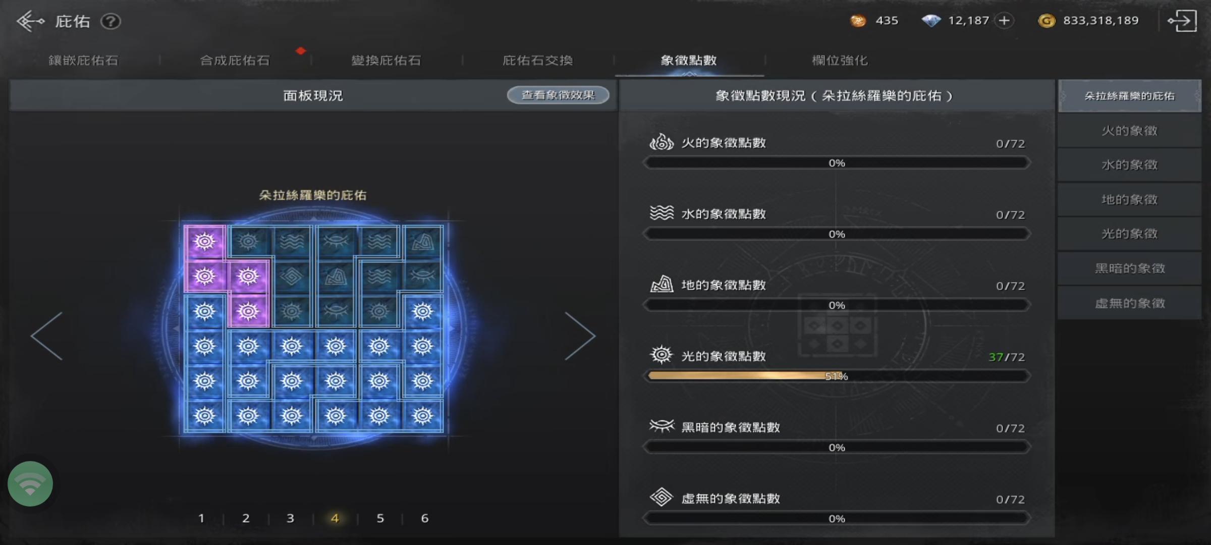The image size is (1211, 545).
Task: Click the plus icon beside diamonds
Action: [x=1004, y=21]
